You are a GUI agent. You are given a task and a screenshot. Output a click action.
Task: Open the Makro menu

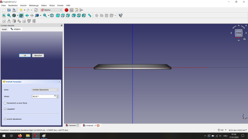44,5
